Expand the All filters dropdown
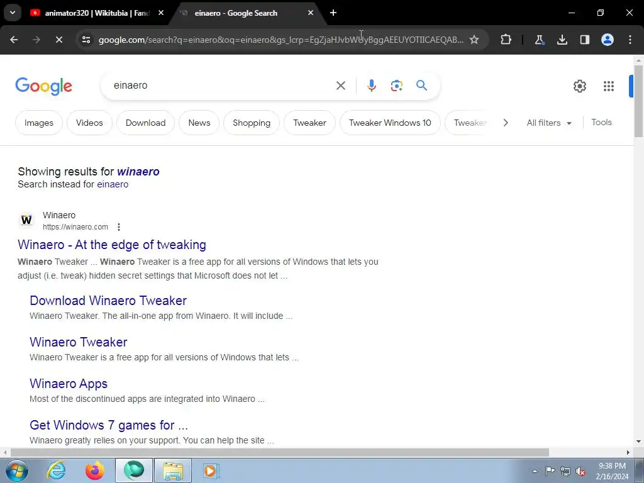Screen dimensions: 644x483 [x=549, y=123]
